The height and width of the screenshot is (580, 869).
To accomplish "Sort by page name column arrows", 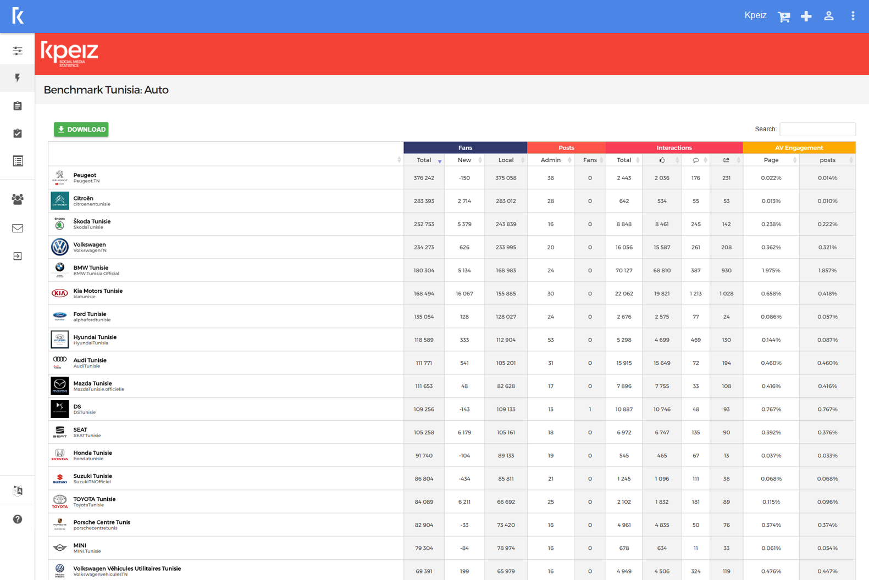I will point(399,160).
